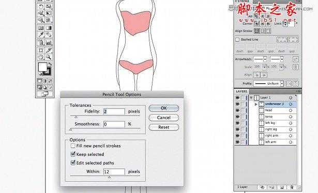This screenshot has width=318, height=193.
Task: Click Cancel in Pencil Tool Options
Action: click(x=164, y=118)
